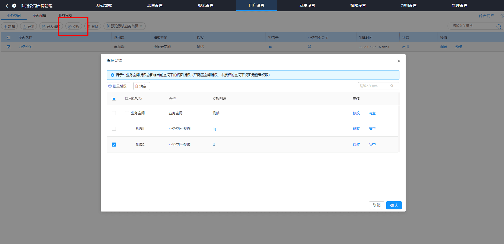Uncheck the 视图2 row checkbox
504x244 pixels.
tap(114, 145)
